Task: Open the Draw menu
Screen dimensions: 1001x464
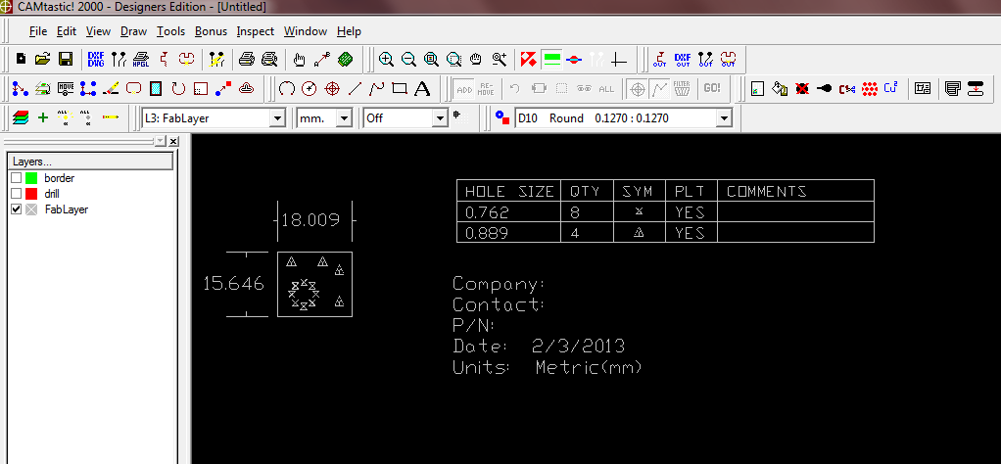Action: pos(133,31)
